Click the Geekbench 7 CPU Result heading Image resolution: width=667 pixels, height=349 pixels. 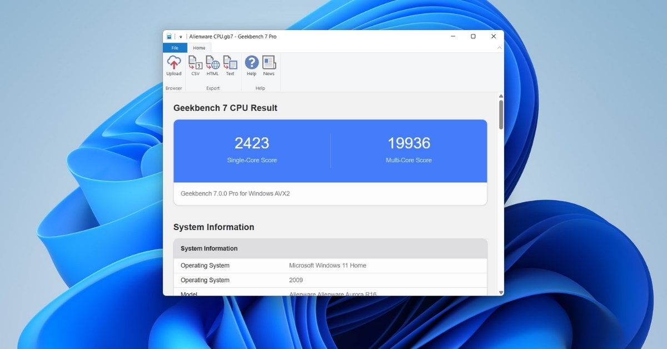[x=225, y=108]
